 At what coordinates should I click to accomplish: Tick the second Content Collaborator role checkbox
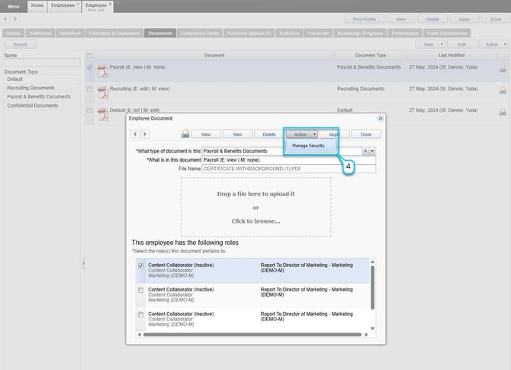(140, 291)
